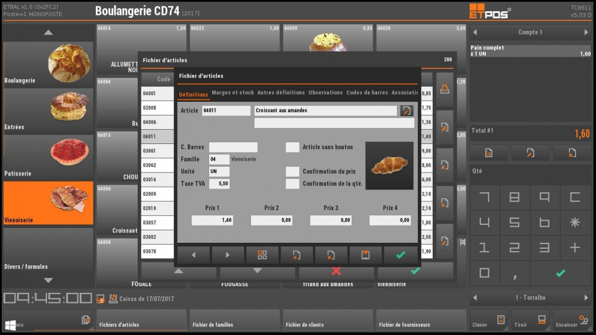
Task: Click the delete article icon in dialog toolbar
Action: tap(331, 255)
